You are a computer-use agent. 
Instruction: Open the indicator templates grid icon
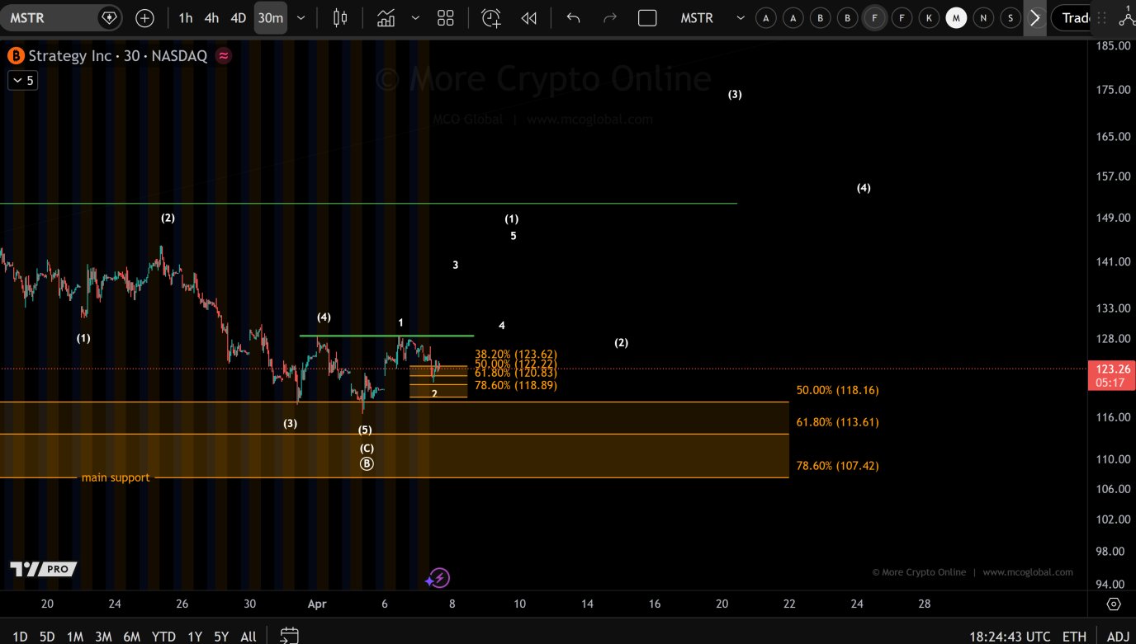coord(446,18)
